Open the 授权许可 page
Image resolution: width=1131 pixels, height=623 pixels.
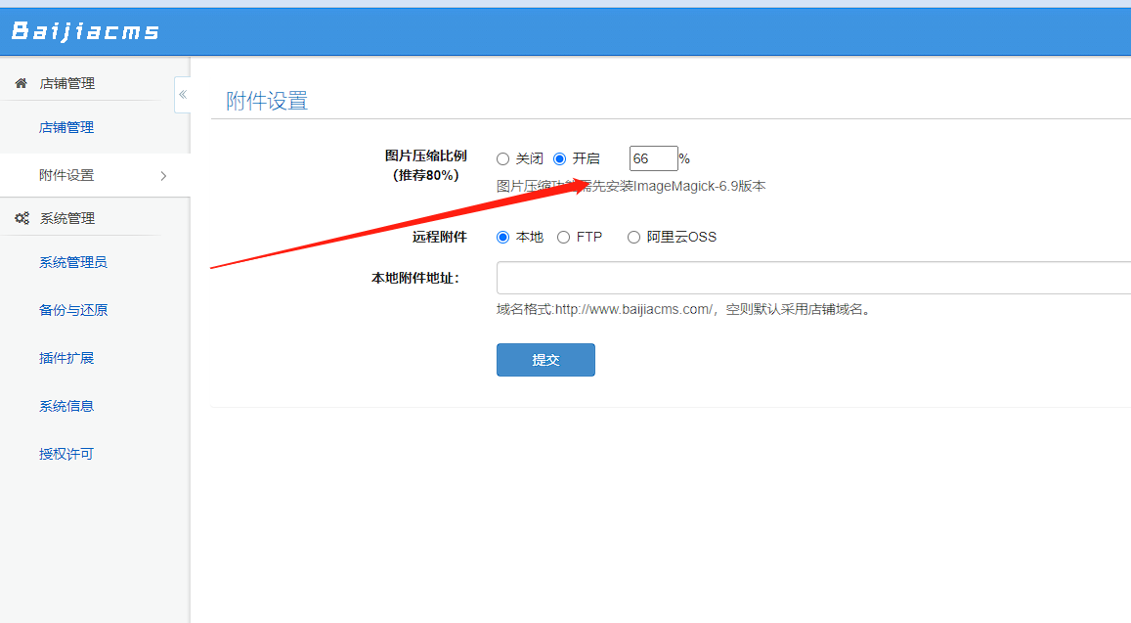(x=65, y=453)
